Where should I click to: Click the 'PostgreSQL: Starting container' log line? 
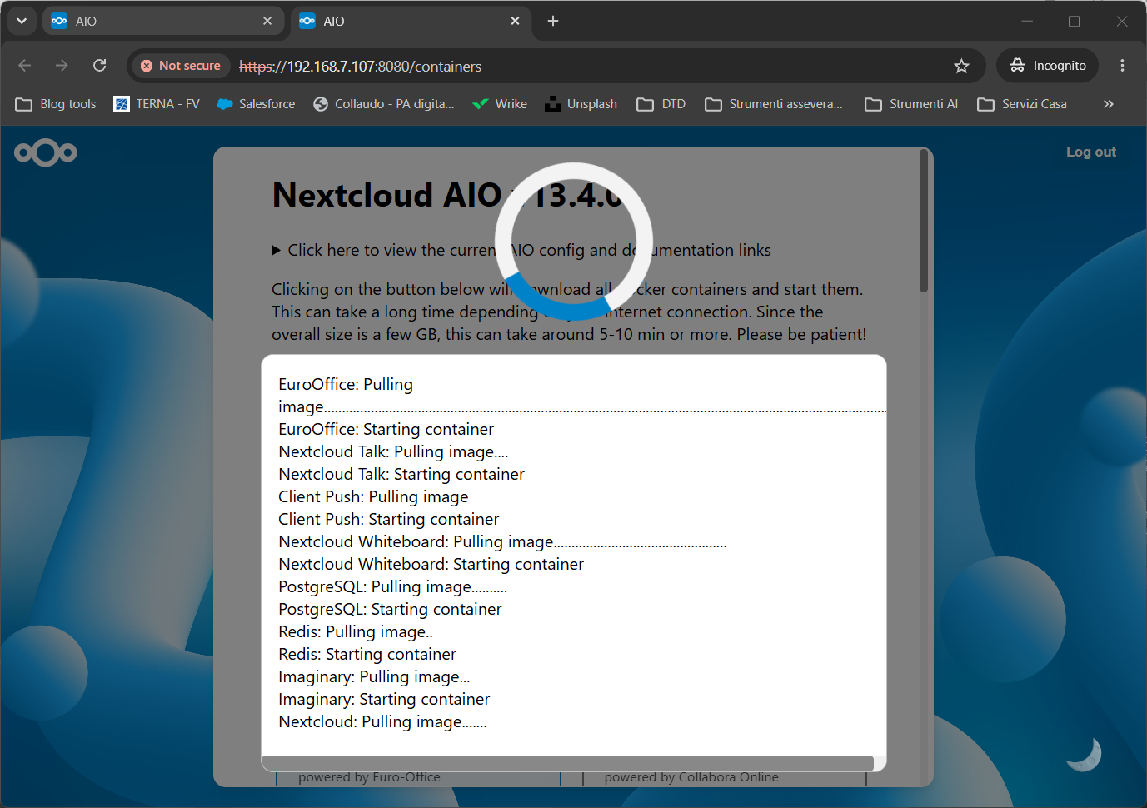[x=390, y=609]
